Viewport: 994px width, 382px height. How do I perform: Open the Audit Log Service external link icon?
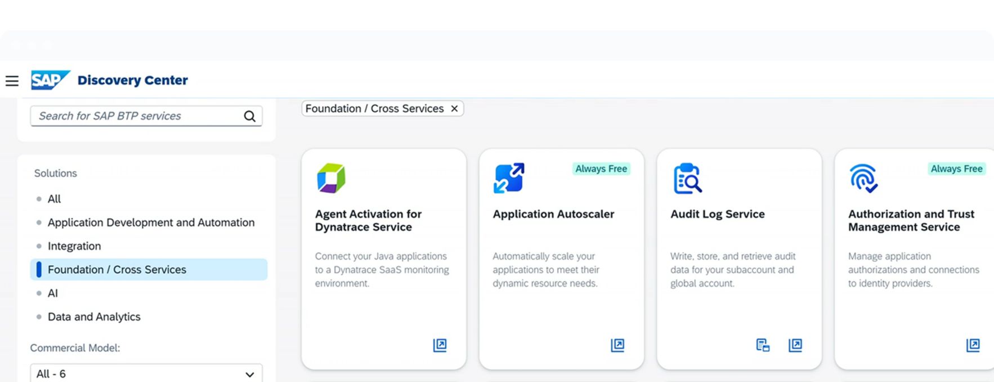795,345
